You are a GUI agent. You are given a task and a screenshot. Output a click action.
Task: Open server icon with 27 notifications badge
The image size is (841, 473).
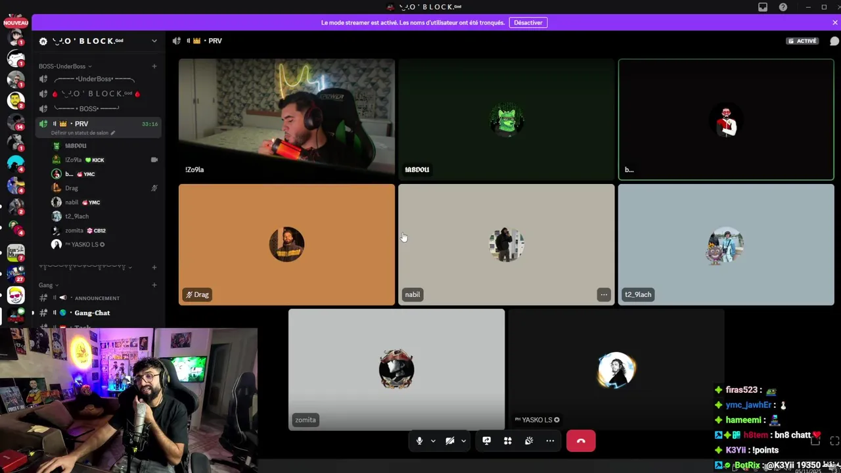coord(16,273)
